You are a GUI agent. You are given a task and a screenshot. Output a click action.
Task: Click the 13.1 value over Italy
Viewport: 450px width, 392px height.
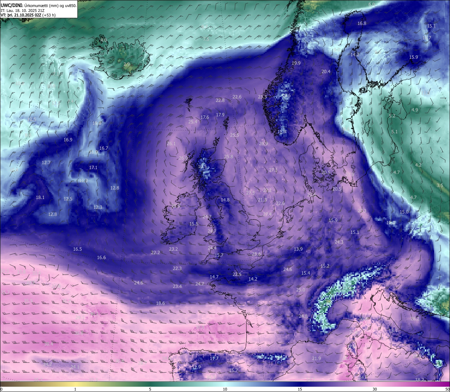393,330
